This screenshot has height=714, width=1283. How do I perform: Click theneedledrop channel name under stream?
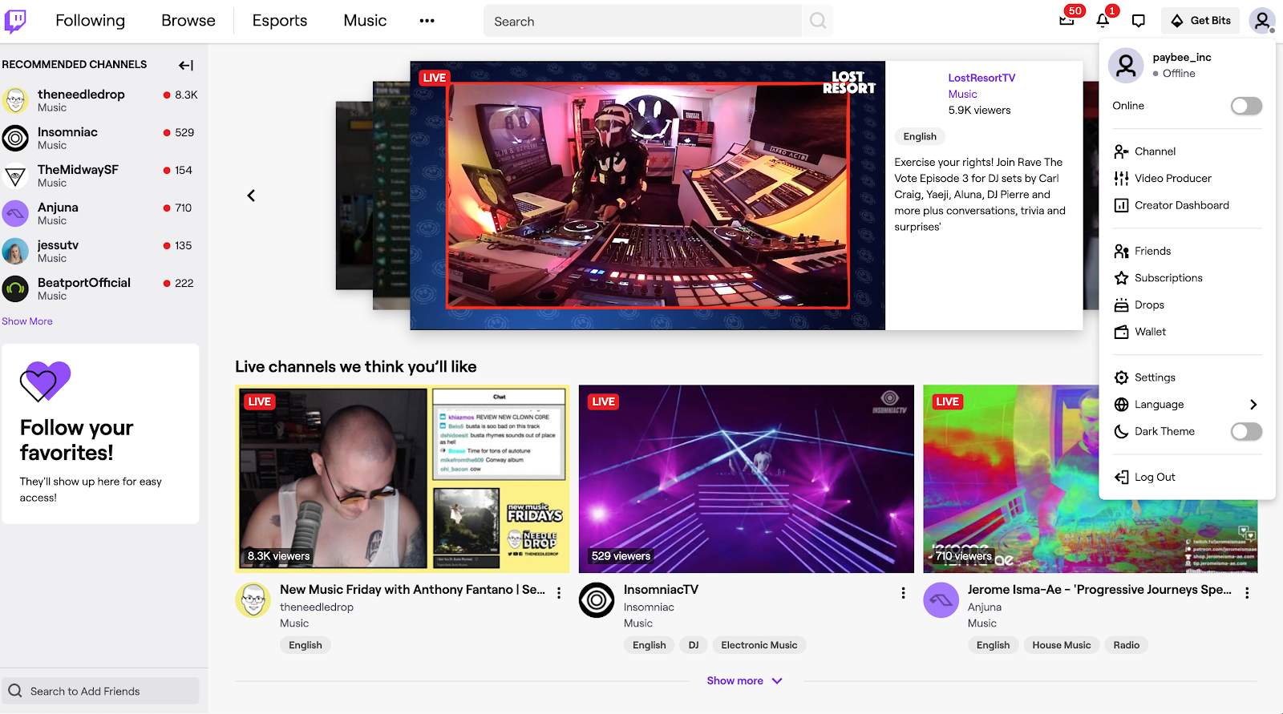pyautogui.click(x=317, y=607)
